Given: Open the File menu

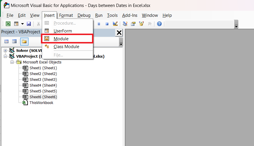Looking at the screenshot, I should [x=10, y=15].
